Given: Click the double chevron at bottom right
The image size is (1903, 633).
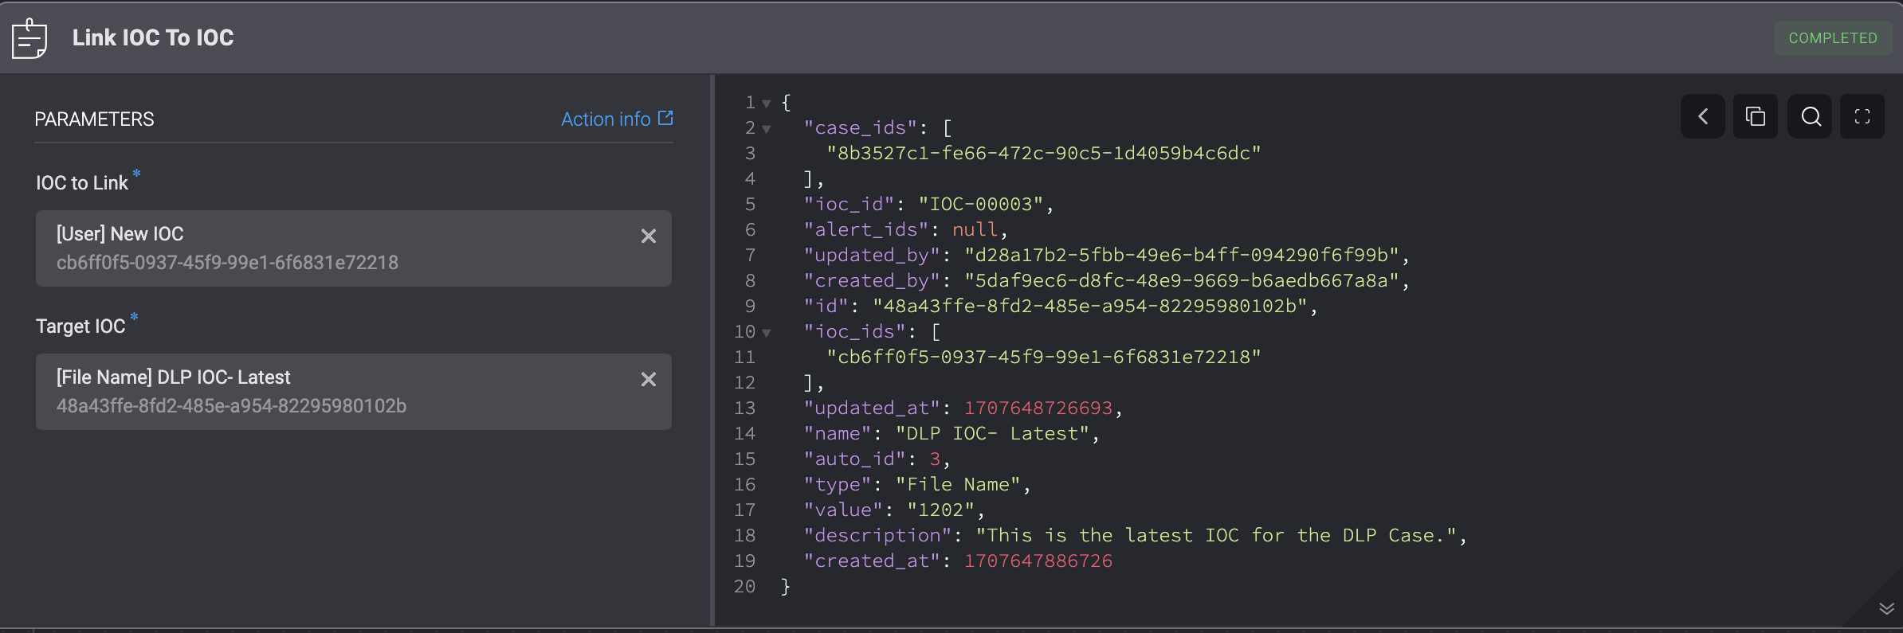Looking at the screenshot, I should (1886, 608).
